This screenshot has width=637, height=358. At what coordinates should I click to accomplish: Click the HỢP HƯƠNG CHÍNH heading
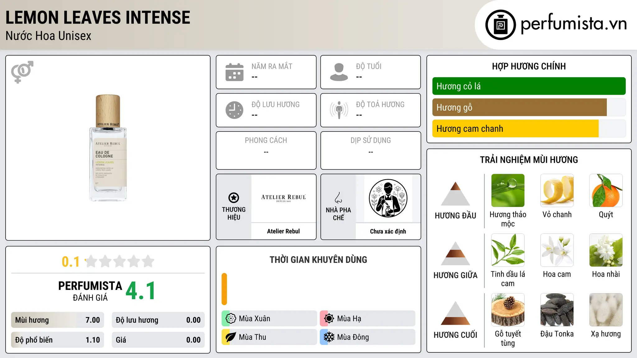[529, 66]
